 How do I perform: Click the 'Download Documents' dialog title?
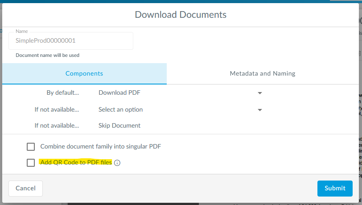click(181, 15)
